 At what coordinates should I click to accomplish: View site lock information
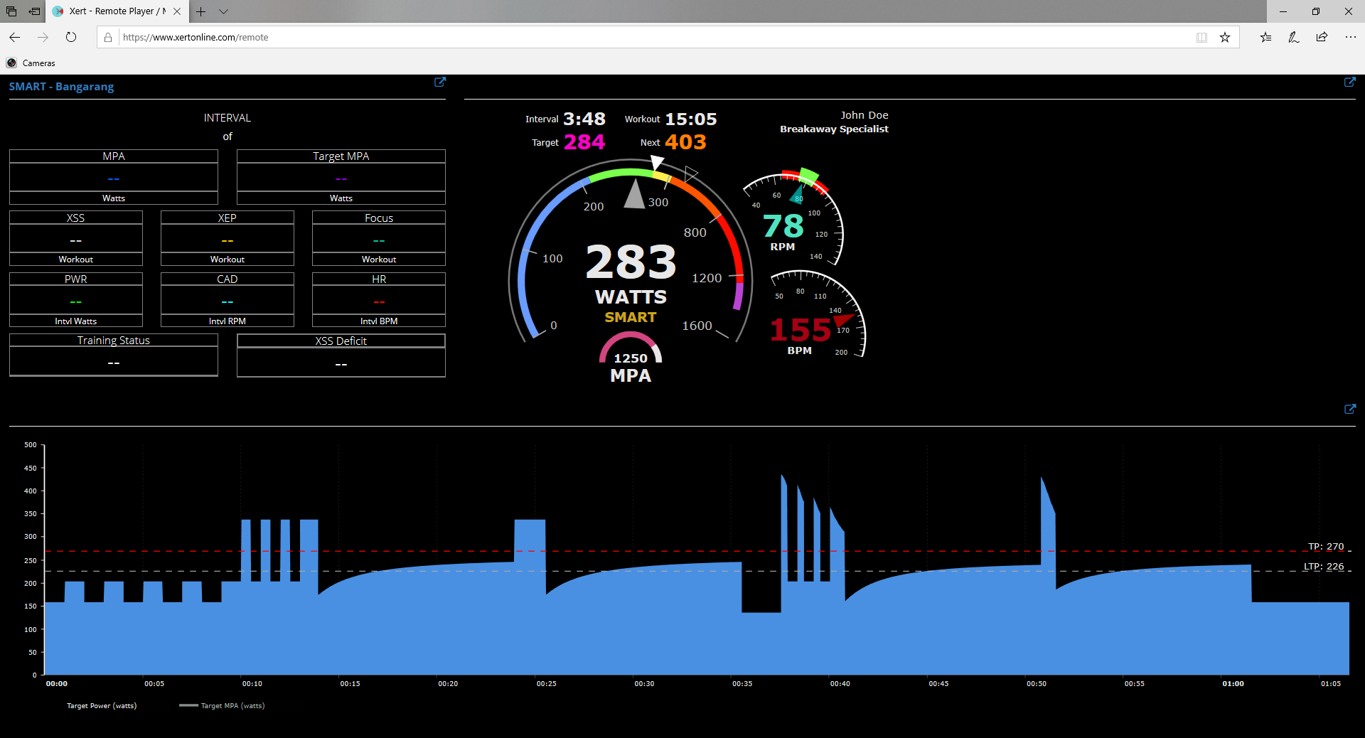point(108,38)
